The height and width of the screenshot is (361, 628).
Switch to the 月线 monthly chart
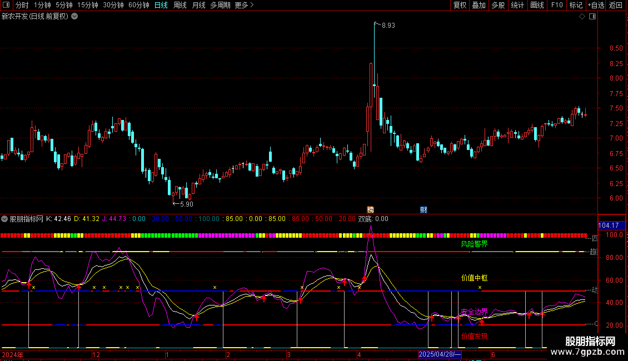click(x=198, y=5)
